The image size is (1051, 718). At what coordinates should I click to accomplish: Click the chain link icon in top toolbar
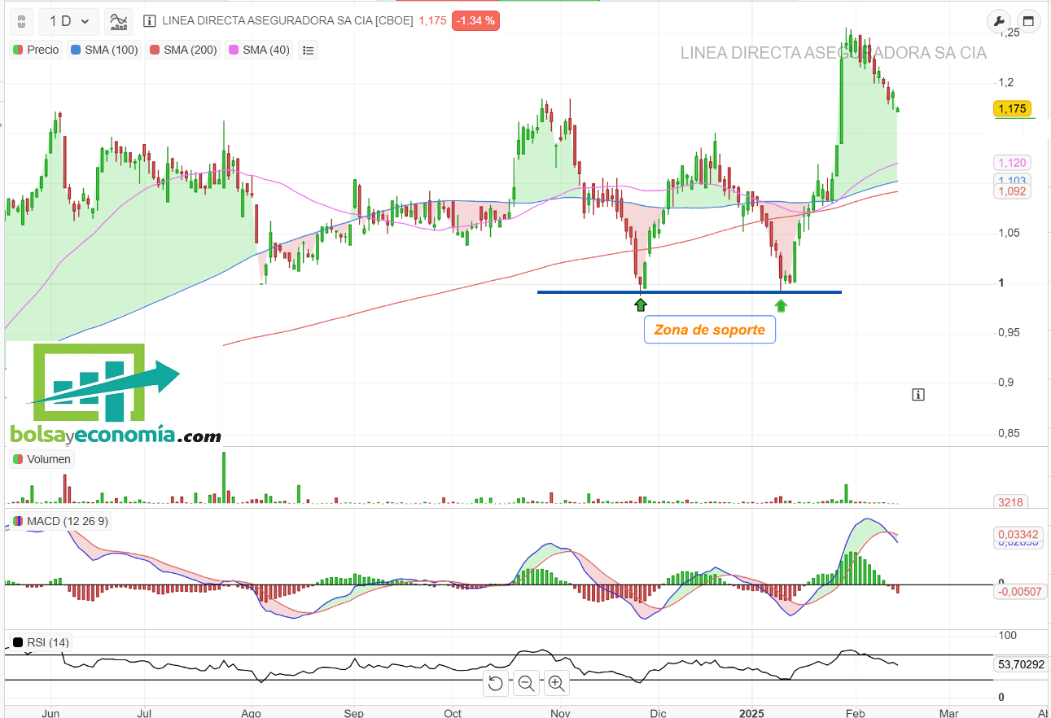21,21
